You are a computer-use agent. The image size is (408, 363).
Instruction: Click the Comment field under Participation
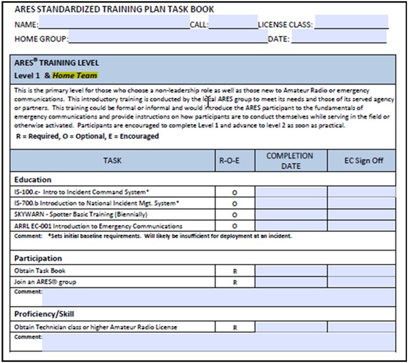218,296
